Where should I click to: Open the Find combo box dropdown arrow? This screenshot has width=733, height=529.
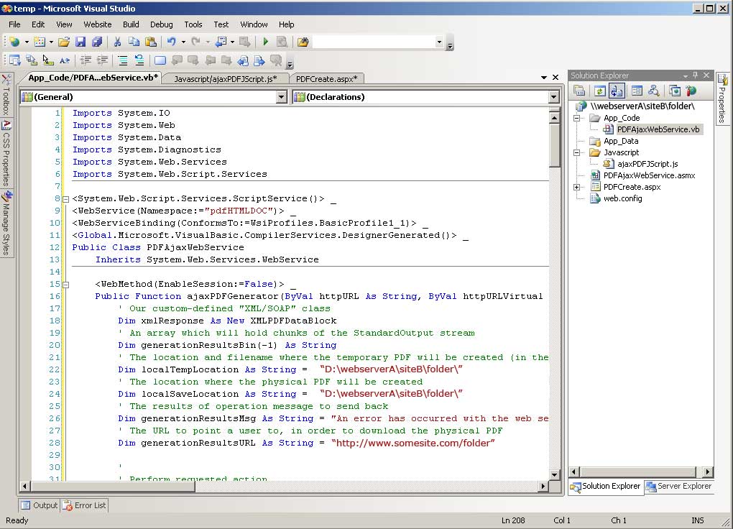pos(439,42)
